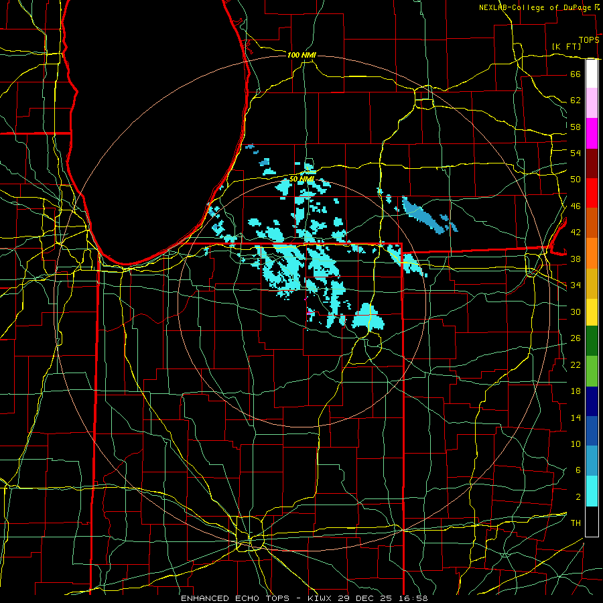Viewport: 603px width, 603px height.
Task: Pick the gold legend swatch
Action: [x=592, y=284]
